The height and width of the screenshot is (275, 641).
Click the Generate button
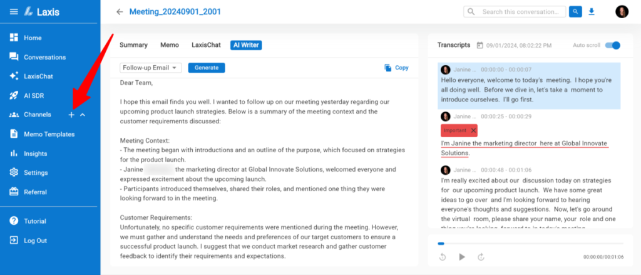click(x=207, y=68)
